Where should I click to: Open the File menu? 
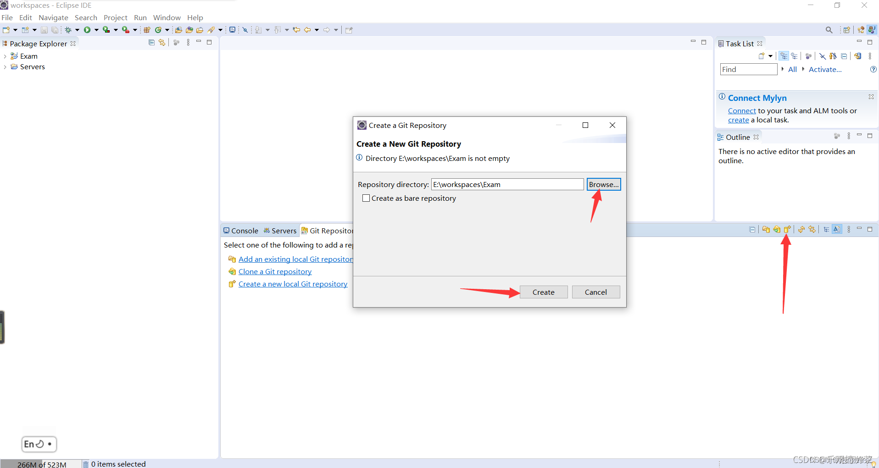(x=7, y=17)
